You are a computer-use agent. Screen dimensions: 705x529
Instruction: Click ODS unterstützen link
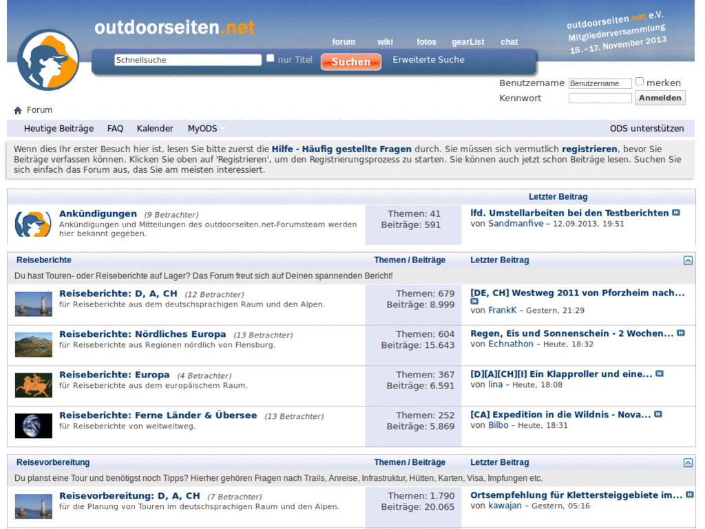(646, 129)
